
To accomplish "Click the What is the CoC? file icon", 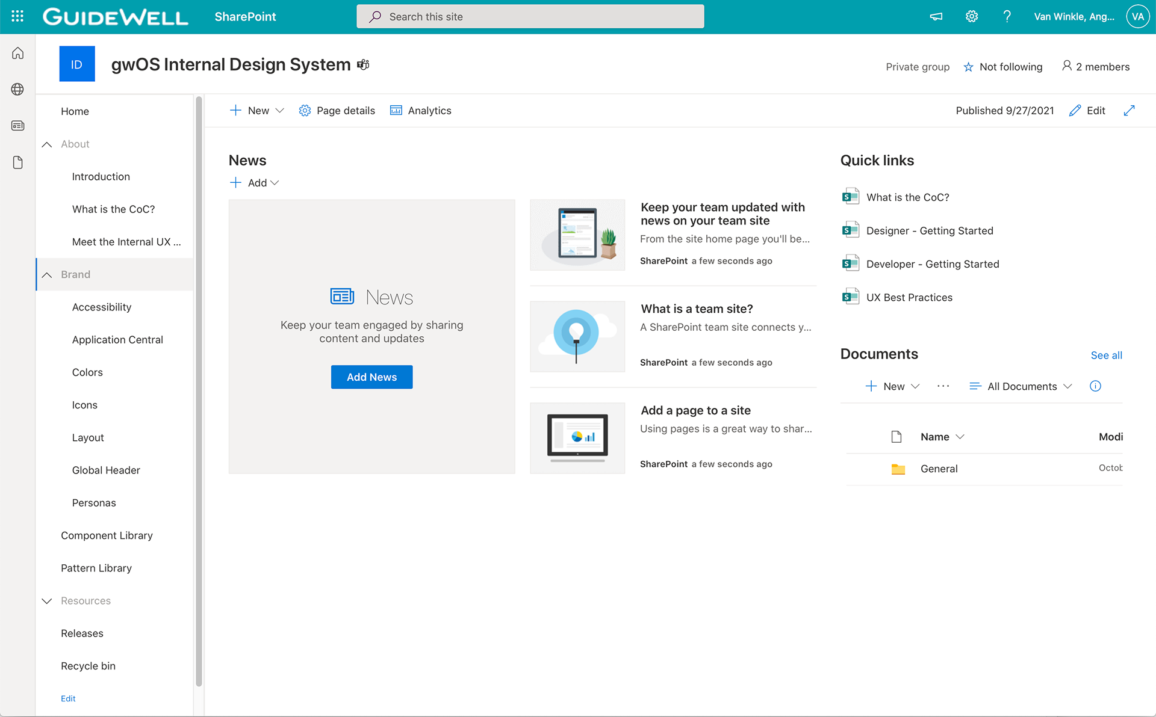I will 850,197.
